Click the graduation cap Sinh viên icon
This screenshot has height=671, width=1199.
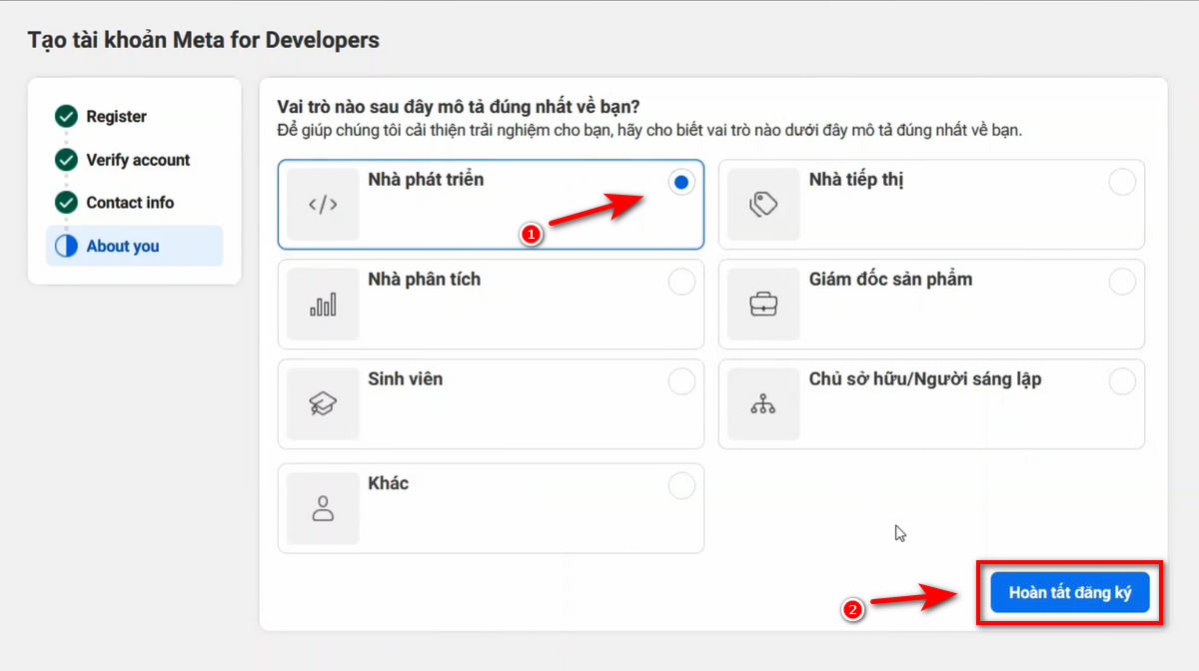(x=323, y=404)
